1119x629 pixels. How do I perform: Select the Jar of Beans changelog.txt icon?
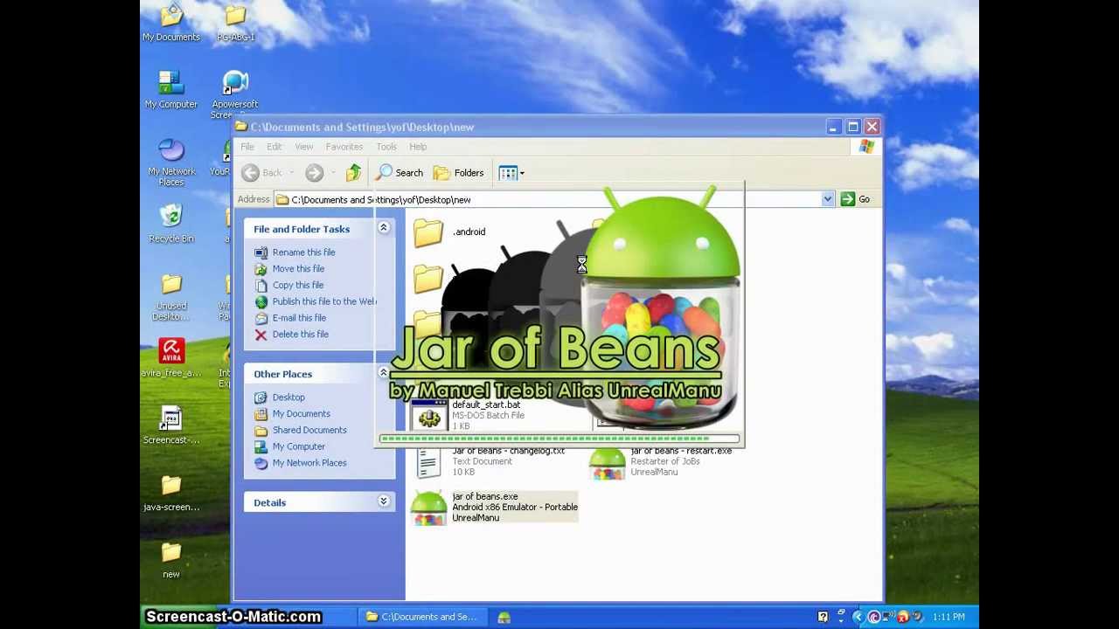428,463
